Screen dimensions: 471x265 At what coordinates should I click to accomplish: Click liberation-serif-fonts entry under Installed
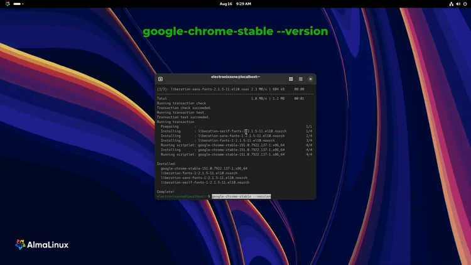point(205,182)
